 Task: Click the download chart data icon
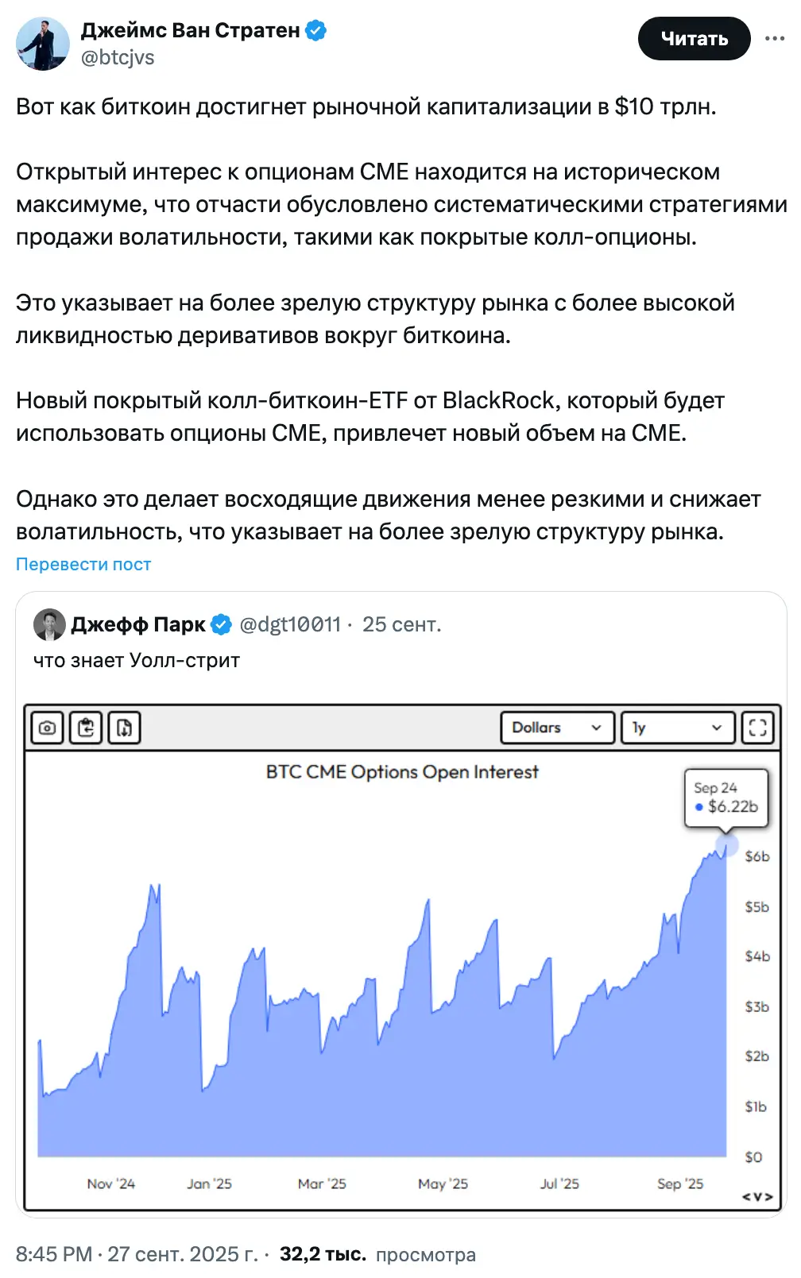(124, 728)
